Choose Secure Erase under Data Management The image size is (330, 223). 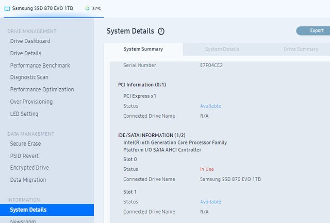25,144
